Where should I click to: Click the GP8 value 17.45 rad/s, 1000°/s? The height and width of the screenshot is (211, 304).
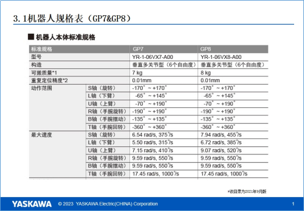(224, 174)
